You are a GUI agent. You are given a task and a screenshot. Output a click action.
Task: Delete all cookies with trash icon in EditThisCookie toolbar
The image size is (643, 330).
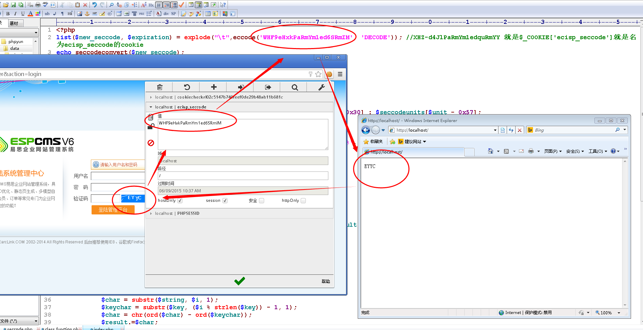point(160,87)
